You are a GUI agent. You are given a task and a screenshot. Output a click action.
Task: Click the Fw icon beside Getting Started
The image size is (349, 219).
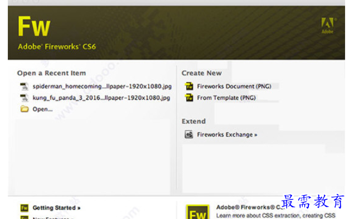[x=25, y=208]
